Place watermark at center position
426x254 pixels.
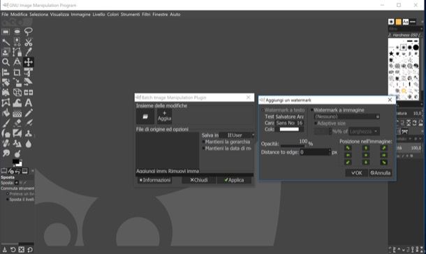[366, 155]
